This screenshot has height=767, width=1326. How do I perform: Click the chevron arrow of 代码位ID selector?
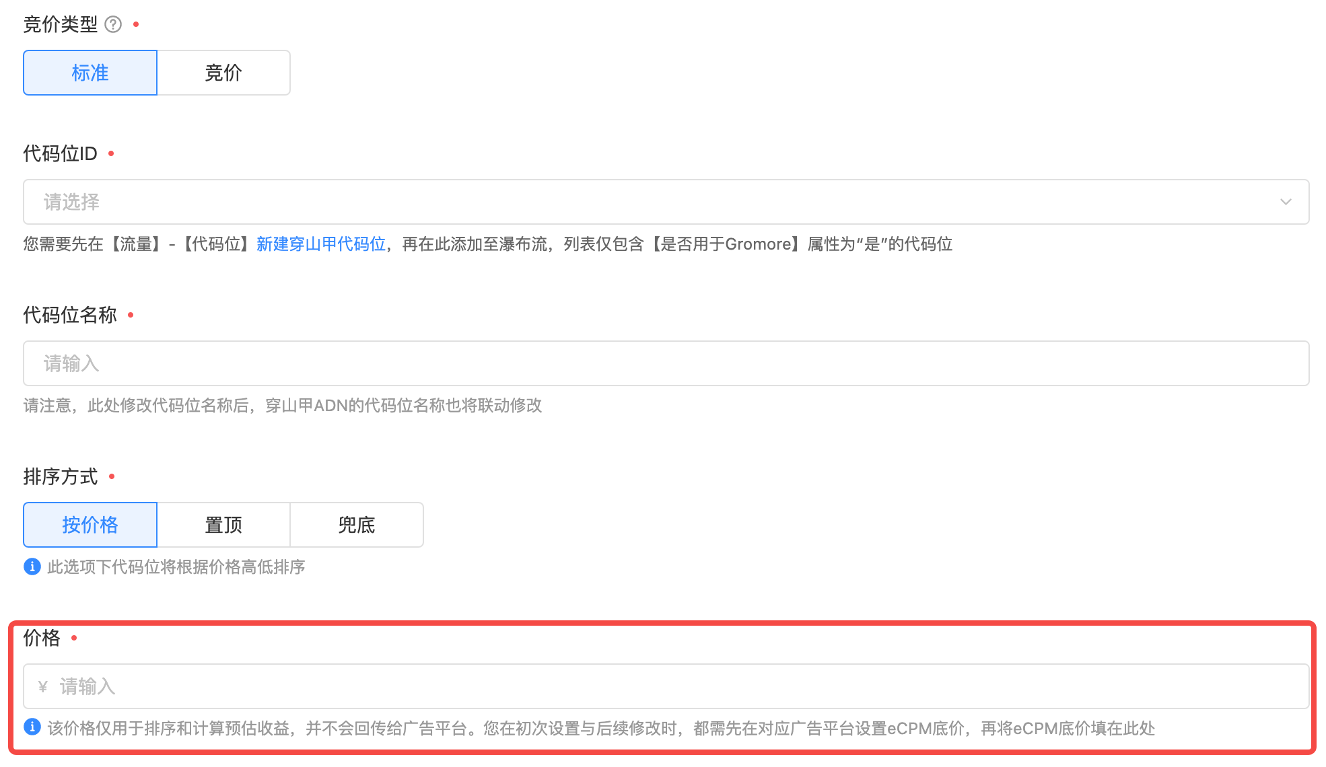[1286, 202]
